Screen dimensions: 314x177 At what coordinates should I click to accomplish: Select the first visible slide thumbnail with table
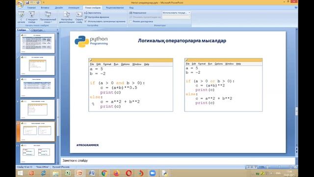pyautogui.click(x=37, y=43)
